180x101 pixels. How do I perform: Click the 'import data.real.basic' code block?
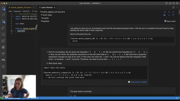pyautogui.click(x=95, y=73)
